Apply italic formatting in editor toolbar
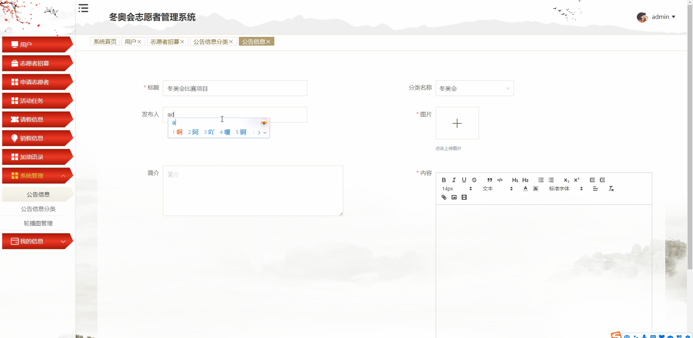 pos(454,180)
